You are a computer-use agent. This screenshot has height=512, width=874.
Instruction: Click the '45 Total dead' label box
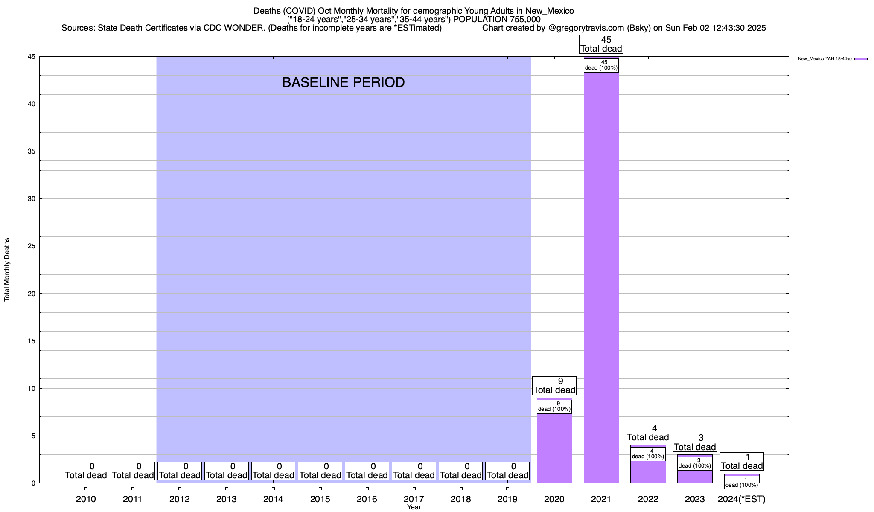point(601,44)
